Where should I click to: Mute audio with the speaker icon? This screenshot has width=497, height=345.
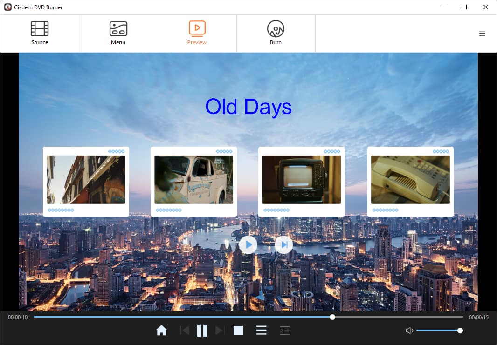click(409, 331)
